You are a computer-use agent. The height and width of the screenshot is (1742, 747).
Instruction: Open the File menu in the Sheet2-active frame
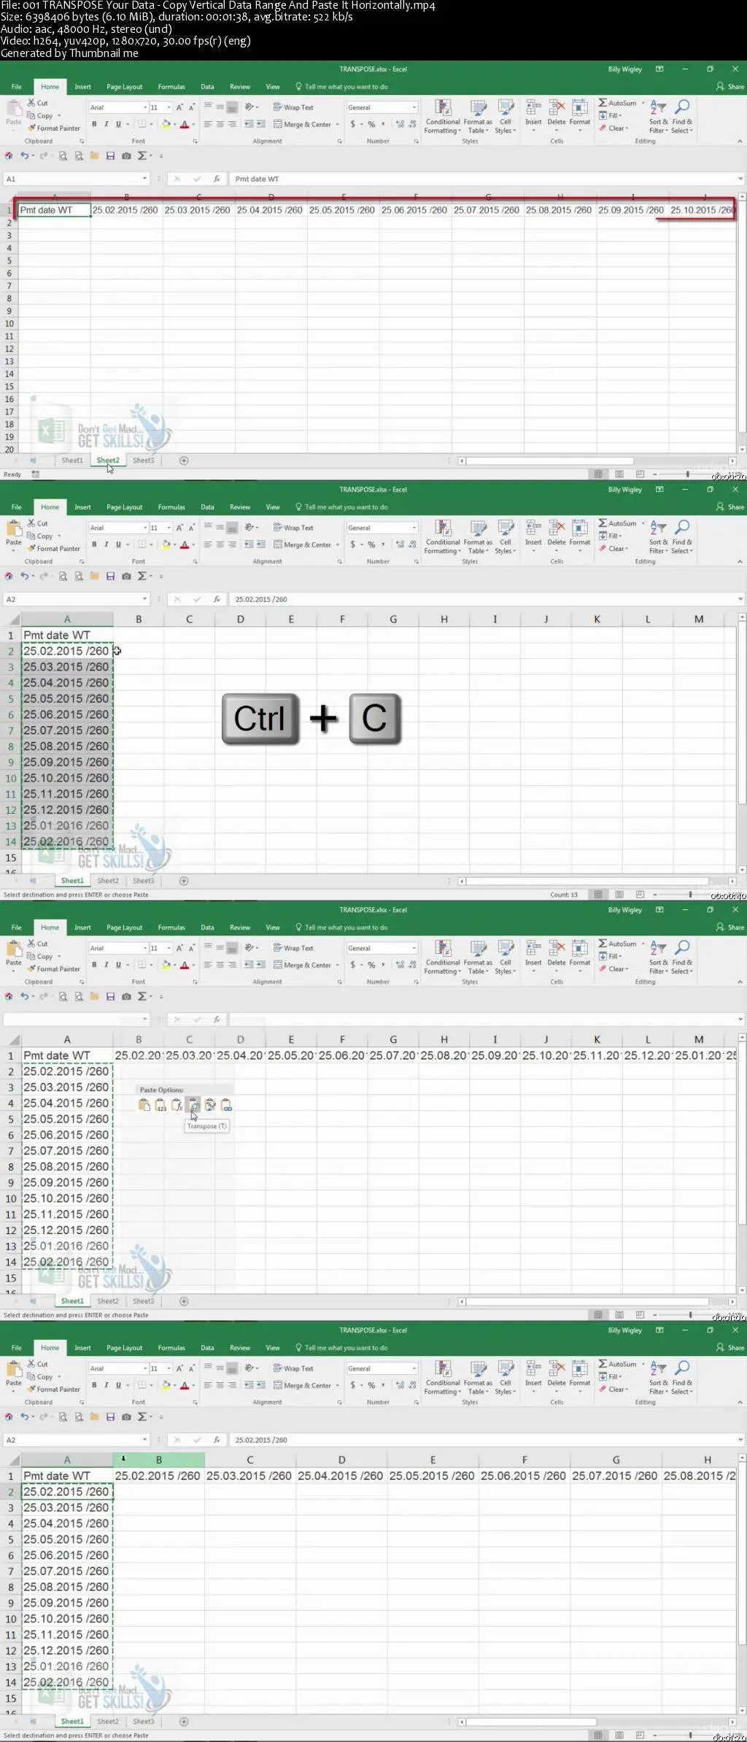coord(16,87)
